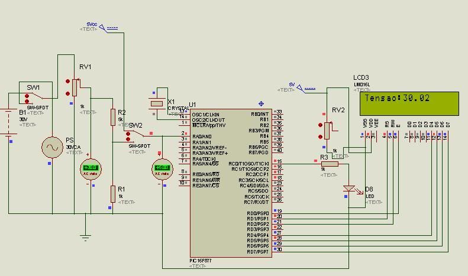This screenshot has height=276, width=468.
Task: Click pin number 15 on U1
Action: (x=279, y=161)
